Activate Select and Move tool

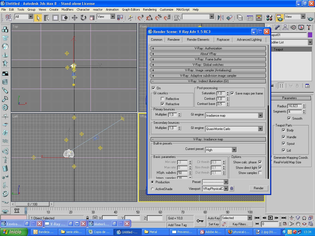[75, 18]
